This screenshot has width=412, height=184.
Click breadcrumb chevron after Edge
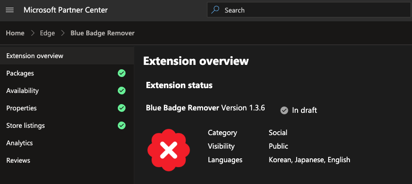[x=63, y=33]
